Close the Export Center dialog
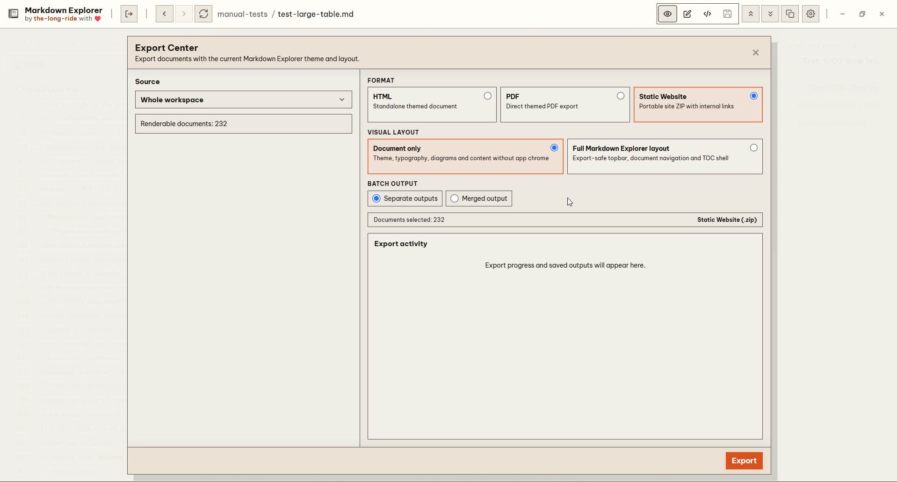Screen dimensions: 897x482 [756, 53]
